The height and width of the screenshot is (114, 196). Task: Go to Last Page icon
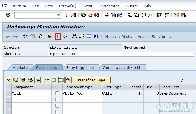point(150,15)
